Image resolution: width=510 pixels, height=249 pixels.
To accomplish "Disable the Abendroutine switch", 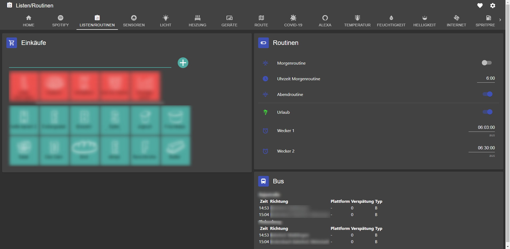I will [x=488, y=94].
